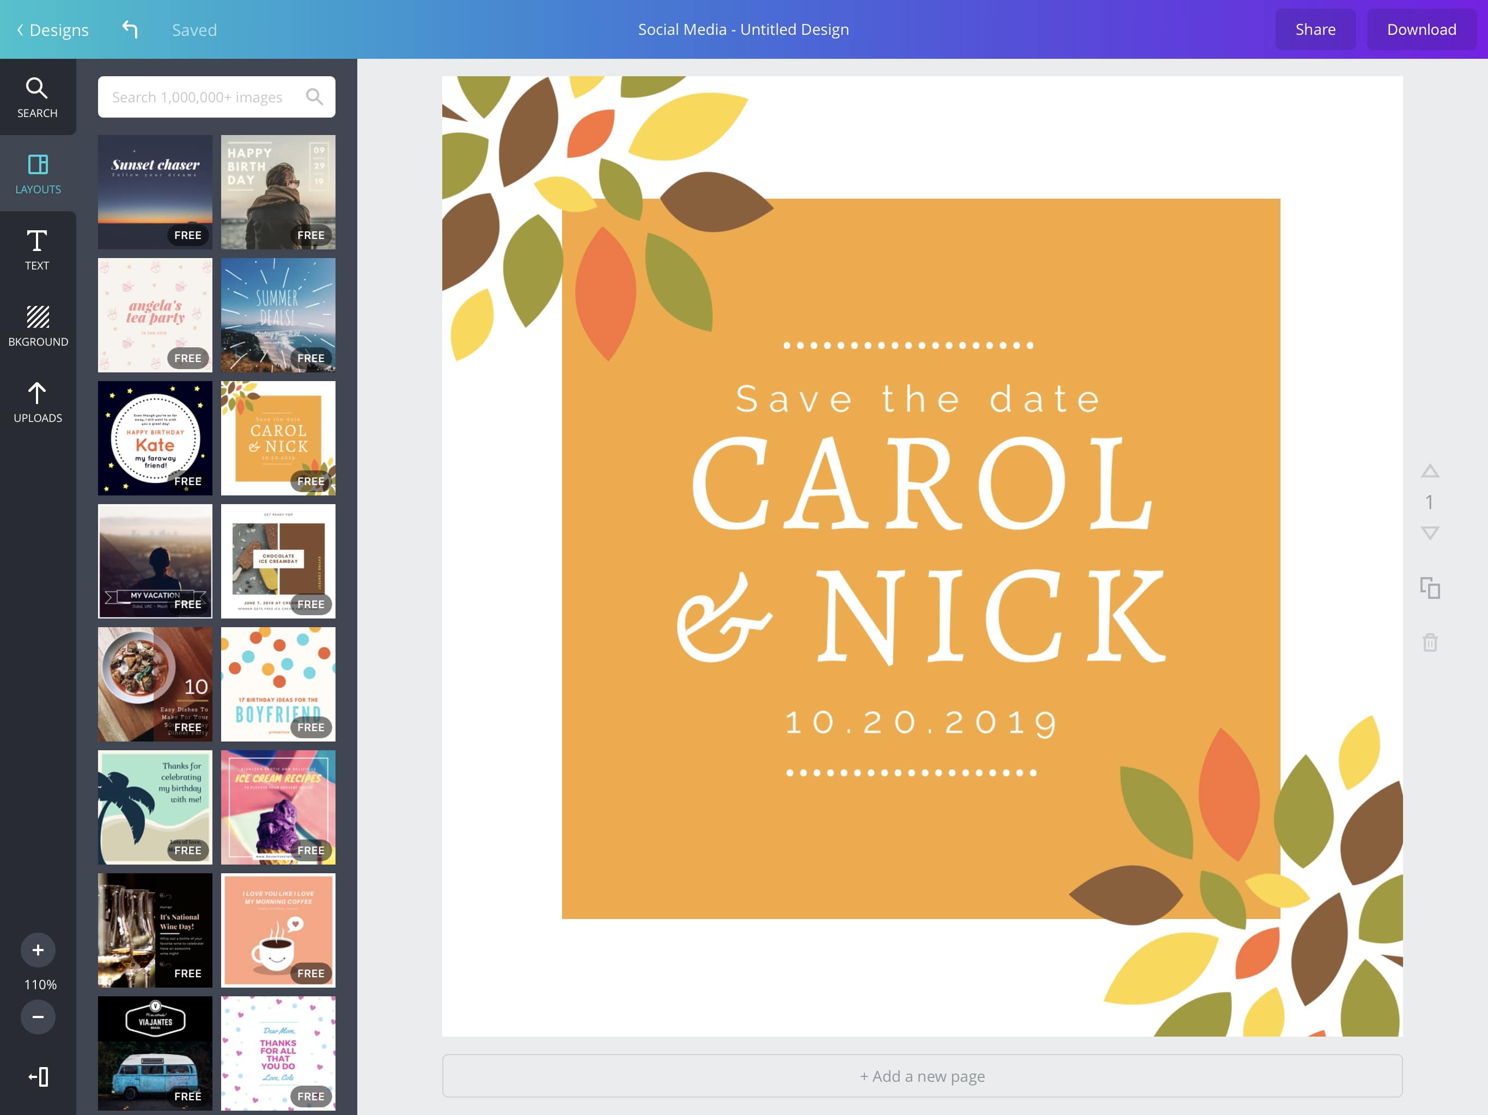The width and height of the screenshot is (1488, 1115).
Task: Duplicate the current page
Action: 1430,589
